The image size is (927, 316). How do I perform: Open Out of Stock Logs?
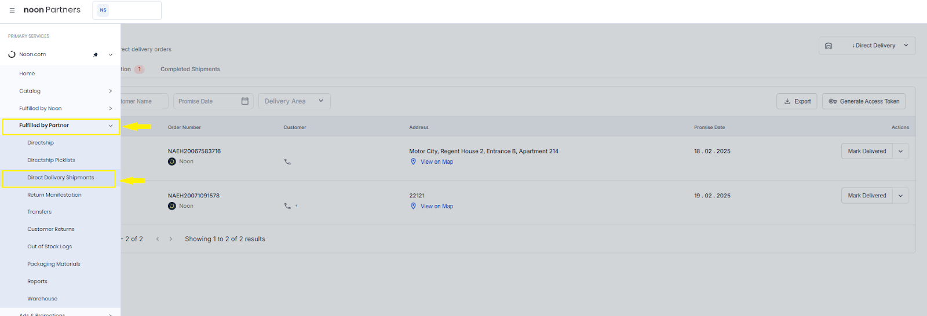(50, 247)
